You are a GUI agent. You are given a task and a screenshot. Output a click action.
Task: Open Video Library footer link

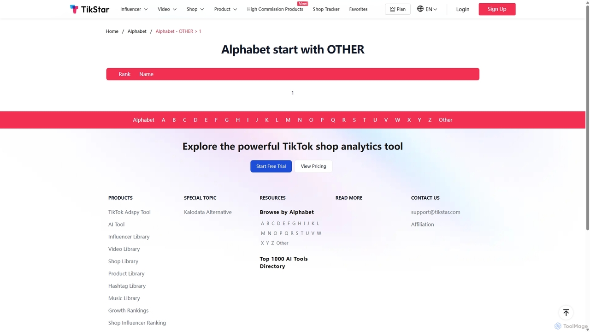pos(124,249)
